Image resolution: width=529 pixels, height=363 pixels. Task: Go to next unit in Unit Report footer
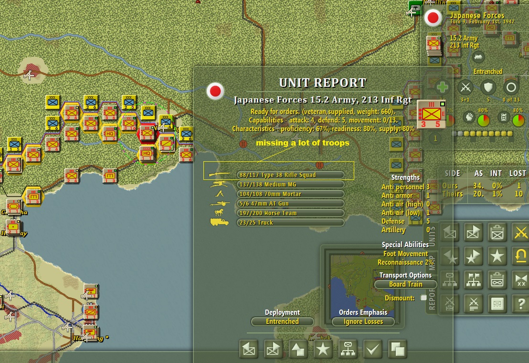[273, 350]
